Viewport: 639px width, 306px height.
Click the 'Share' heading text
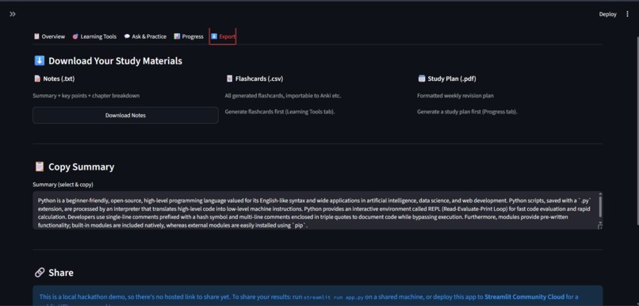[x=61, y=273]
